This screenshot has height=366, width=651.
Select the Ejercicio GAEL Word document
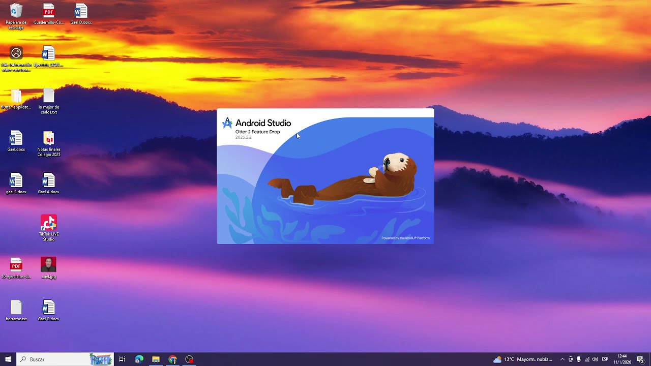click(x=48, y=57)
